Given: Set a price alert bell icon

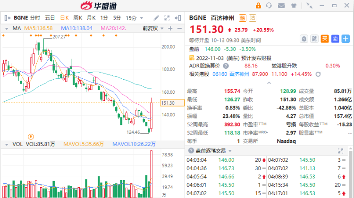Looking at the screenshot, I should click(304, 39).
